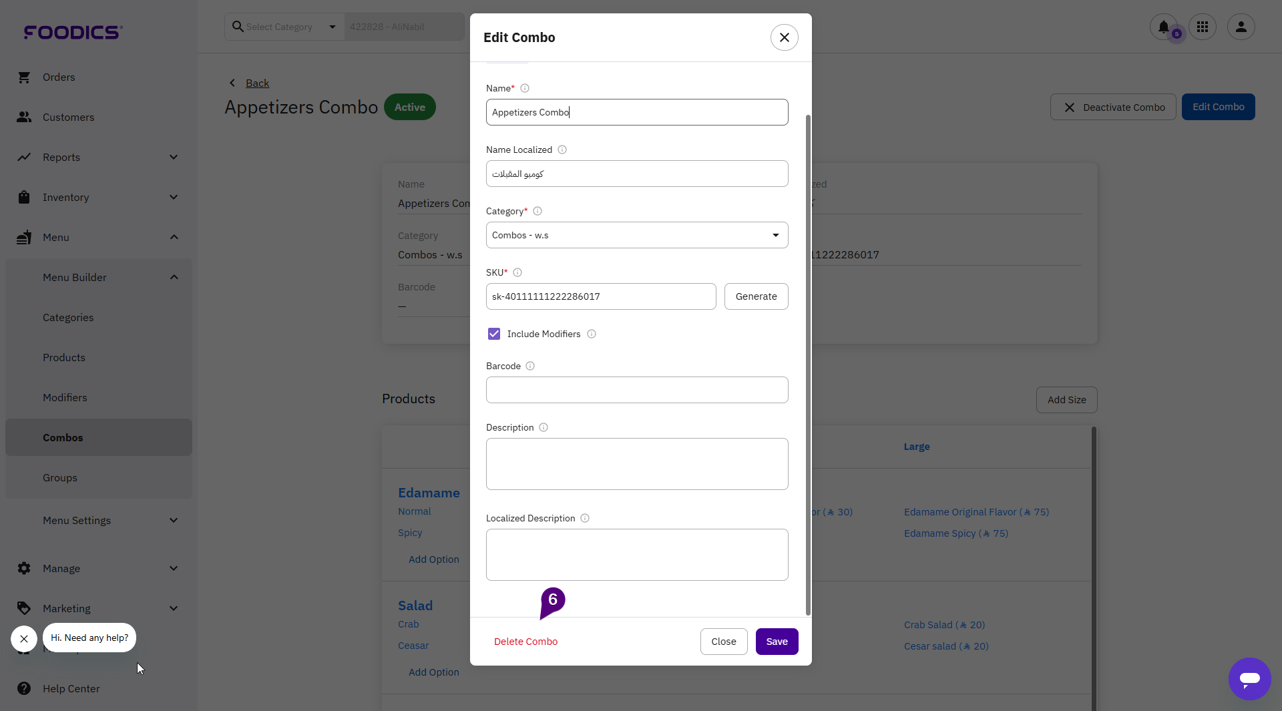
Task: Click the notifications bell icon
Action: 1163,27
